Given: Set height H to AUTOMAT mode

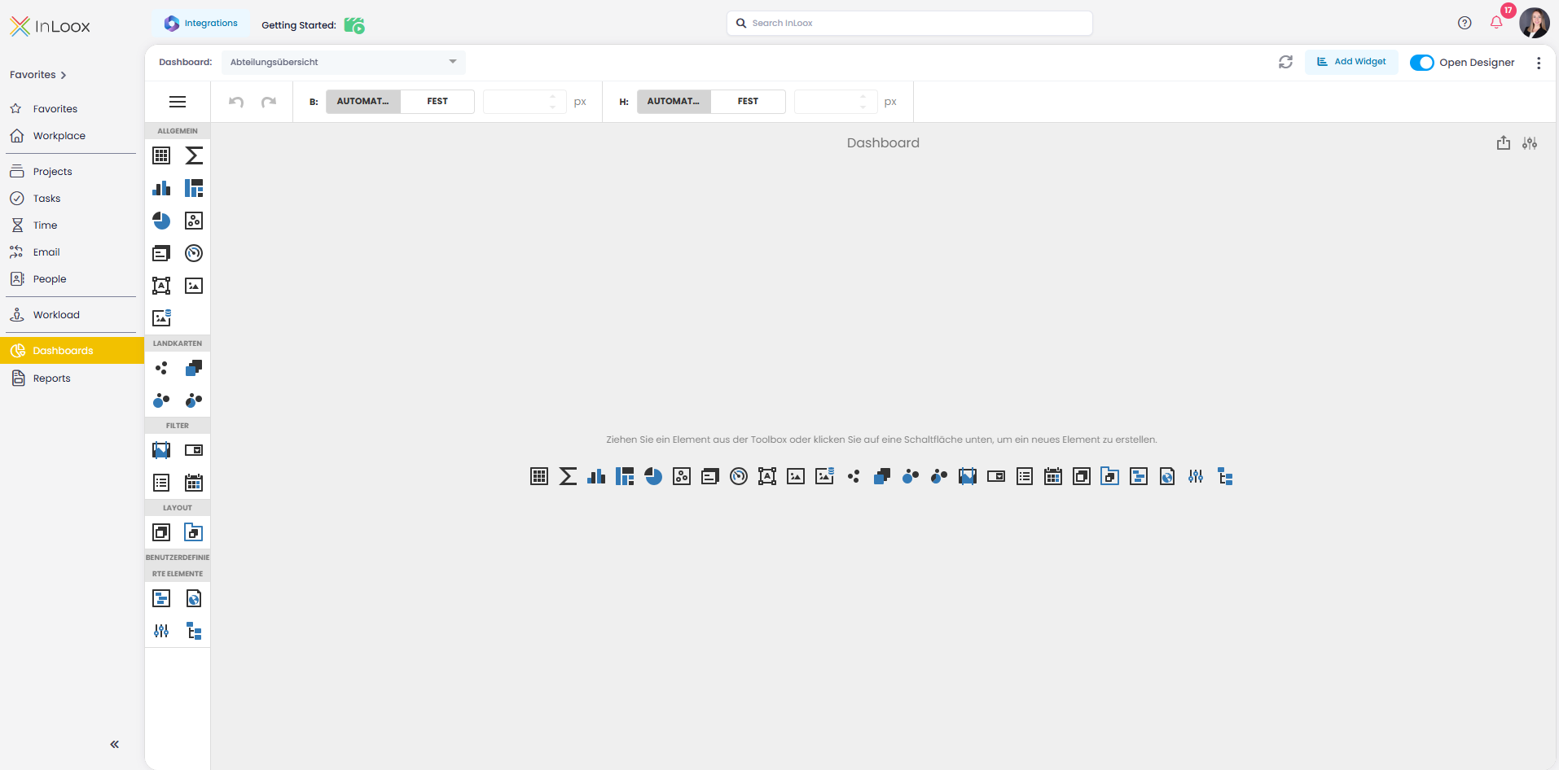Looking at the screenshot, I should click(674, 102).
